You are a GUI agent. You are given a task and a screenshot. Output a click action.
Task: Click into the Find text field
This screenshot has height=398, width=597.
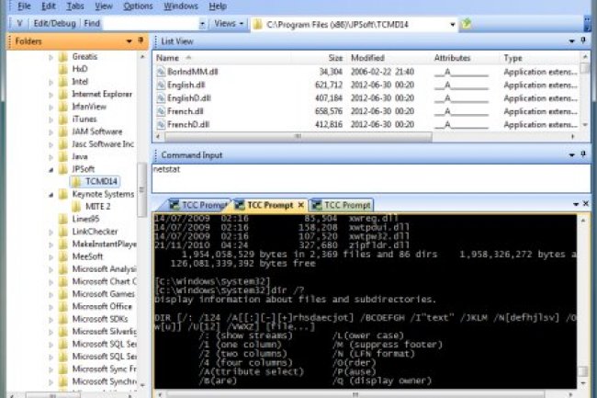coord(151,24)
